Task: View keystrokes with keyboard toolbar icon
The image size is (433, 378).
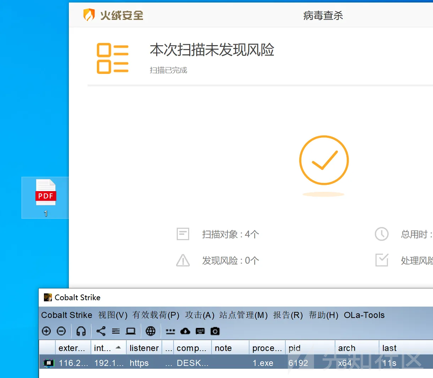Action: (x=200, y=331)
